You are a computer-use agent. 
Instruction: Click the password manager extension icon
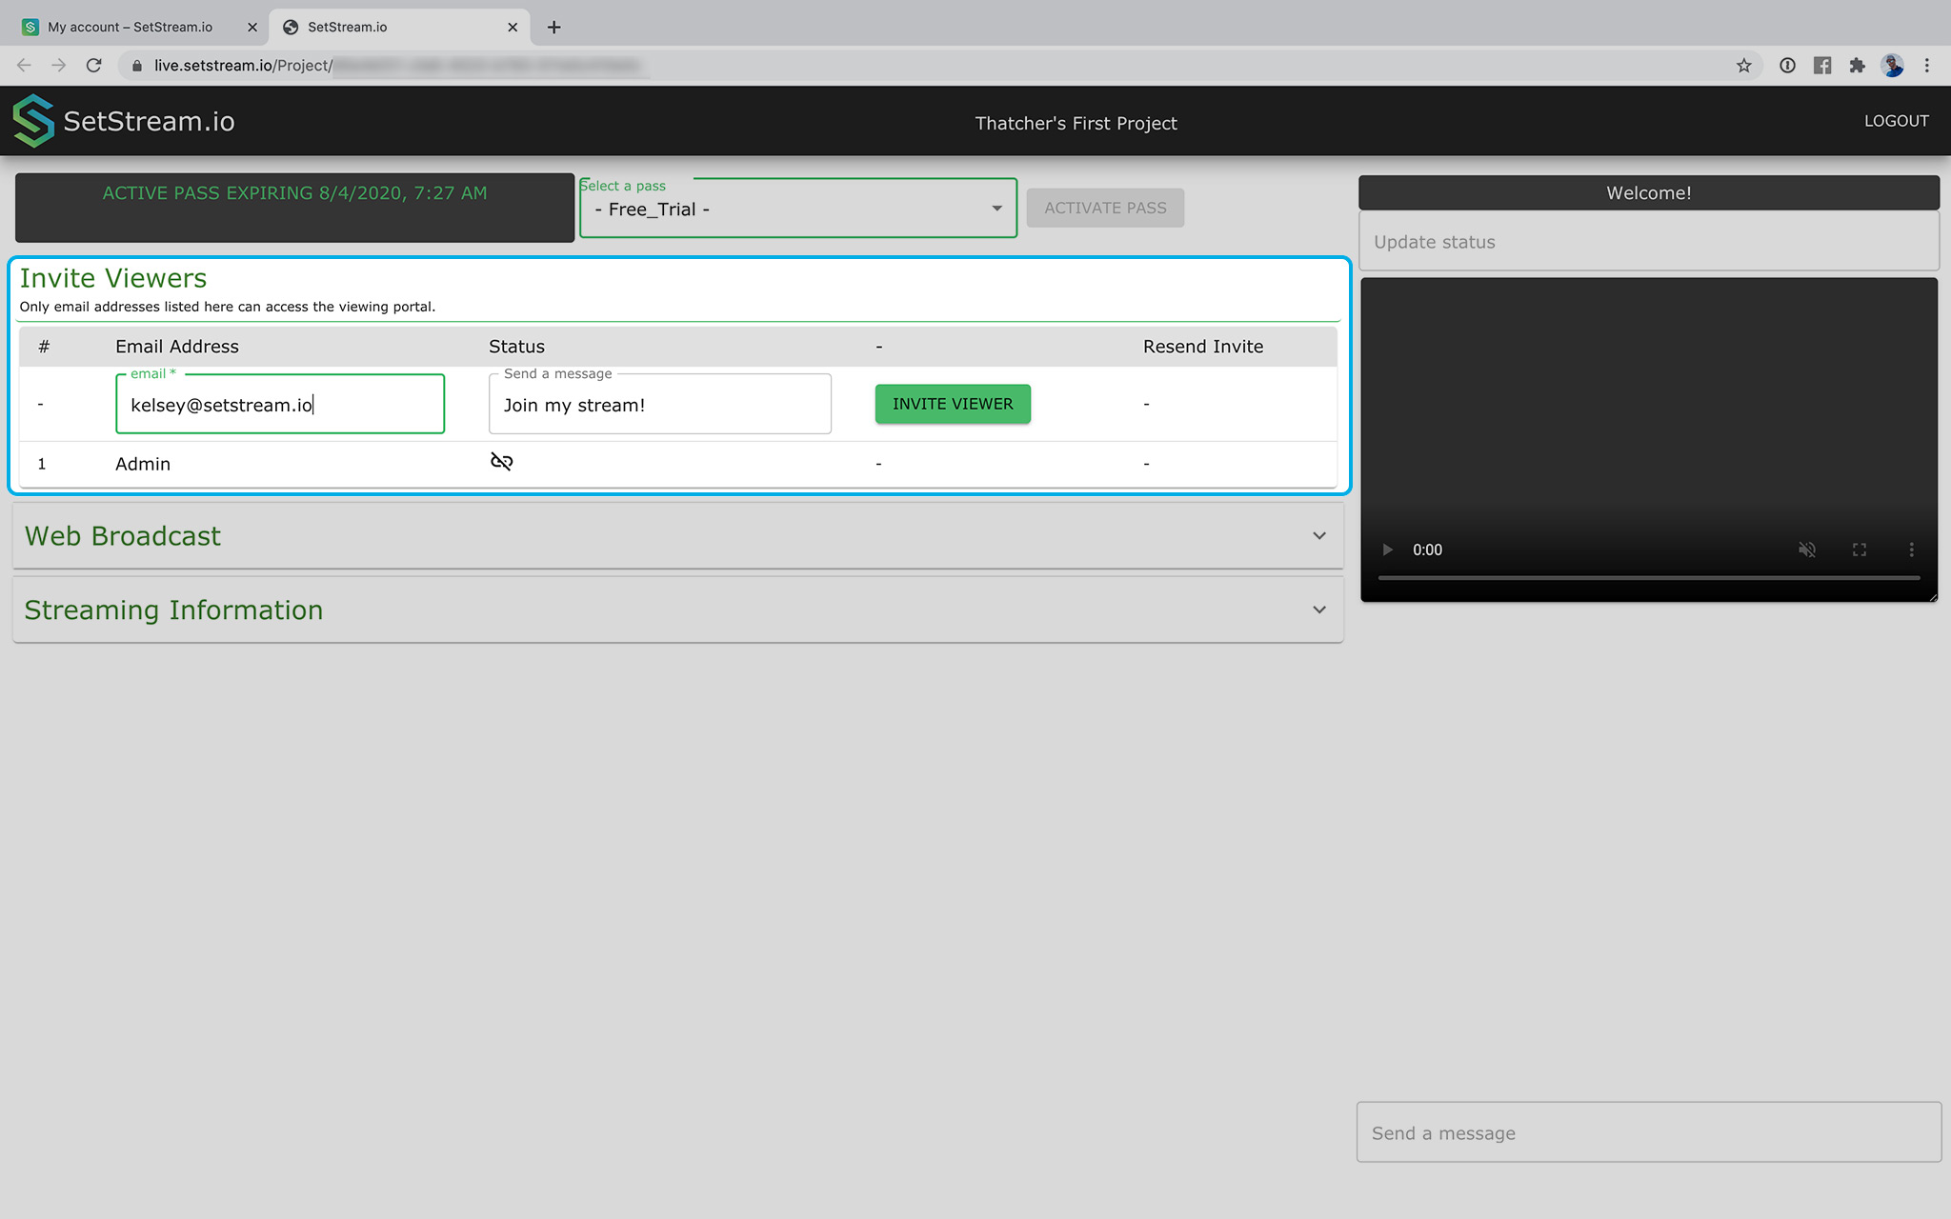[1787, 65]
